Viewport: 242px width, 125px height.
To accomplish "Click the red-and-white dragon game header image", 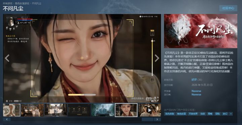I will (x=200, y=31).
